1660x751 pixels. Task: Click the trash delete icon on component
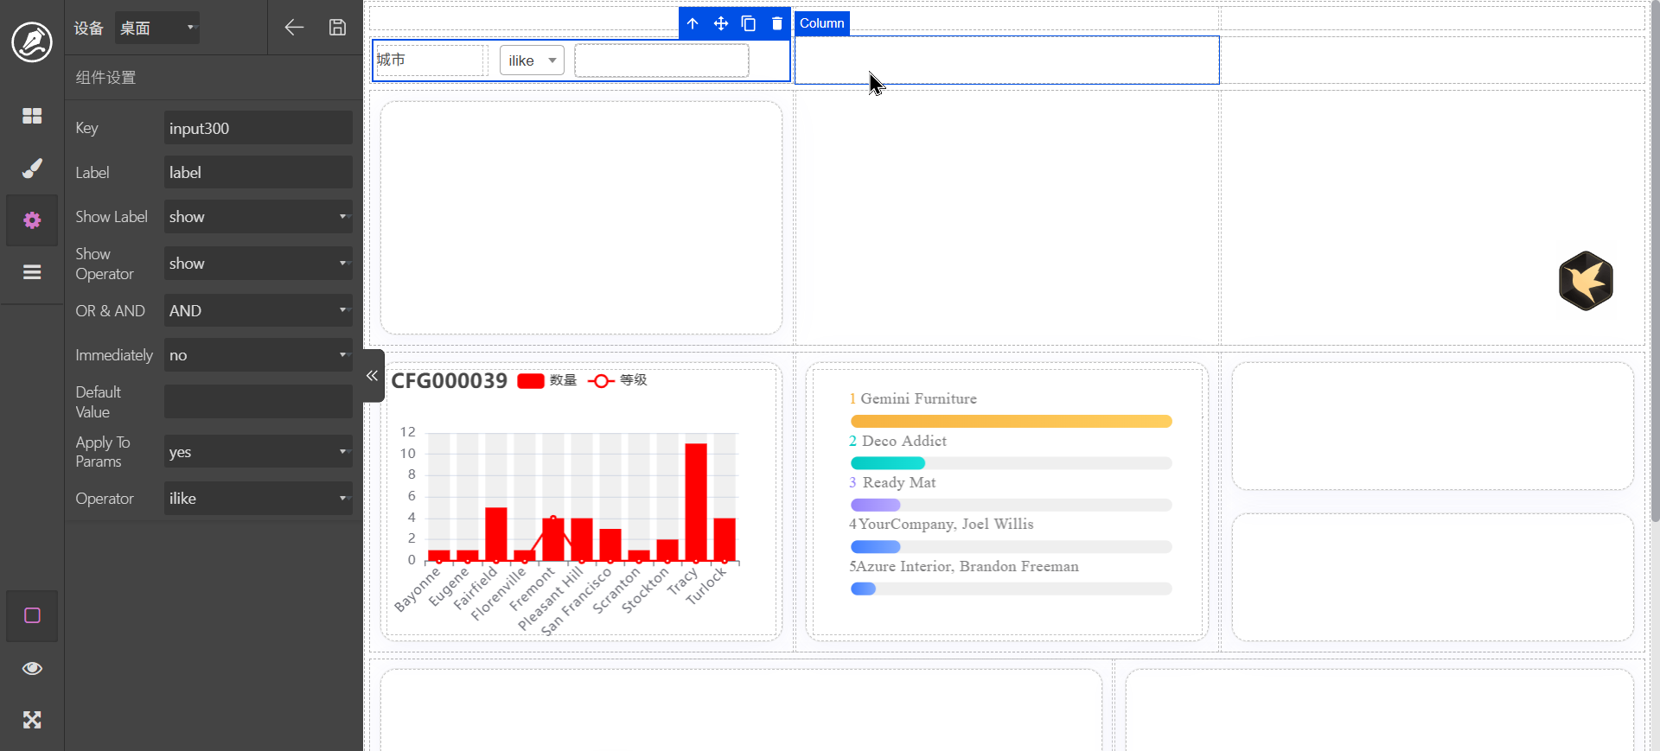776,23
